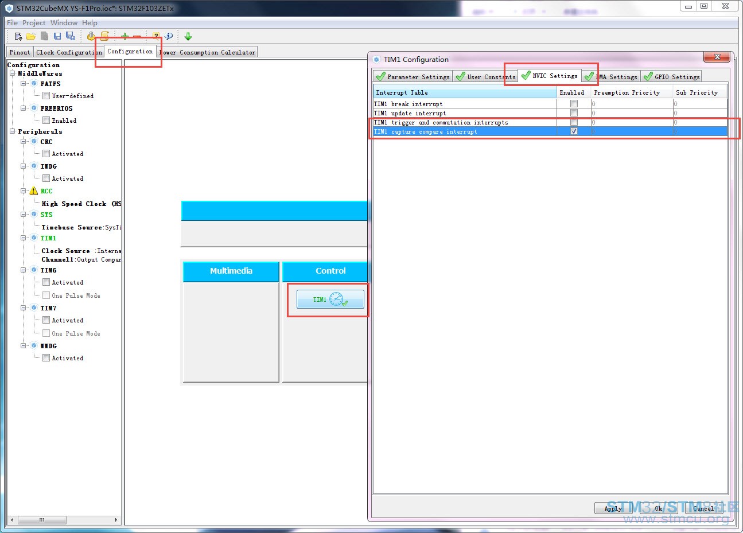This screenshot has width=743, height=533.
Task: Click the green plus toolbar icon
Action: 125,36
